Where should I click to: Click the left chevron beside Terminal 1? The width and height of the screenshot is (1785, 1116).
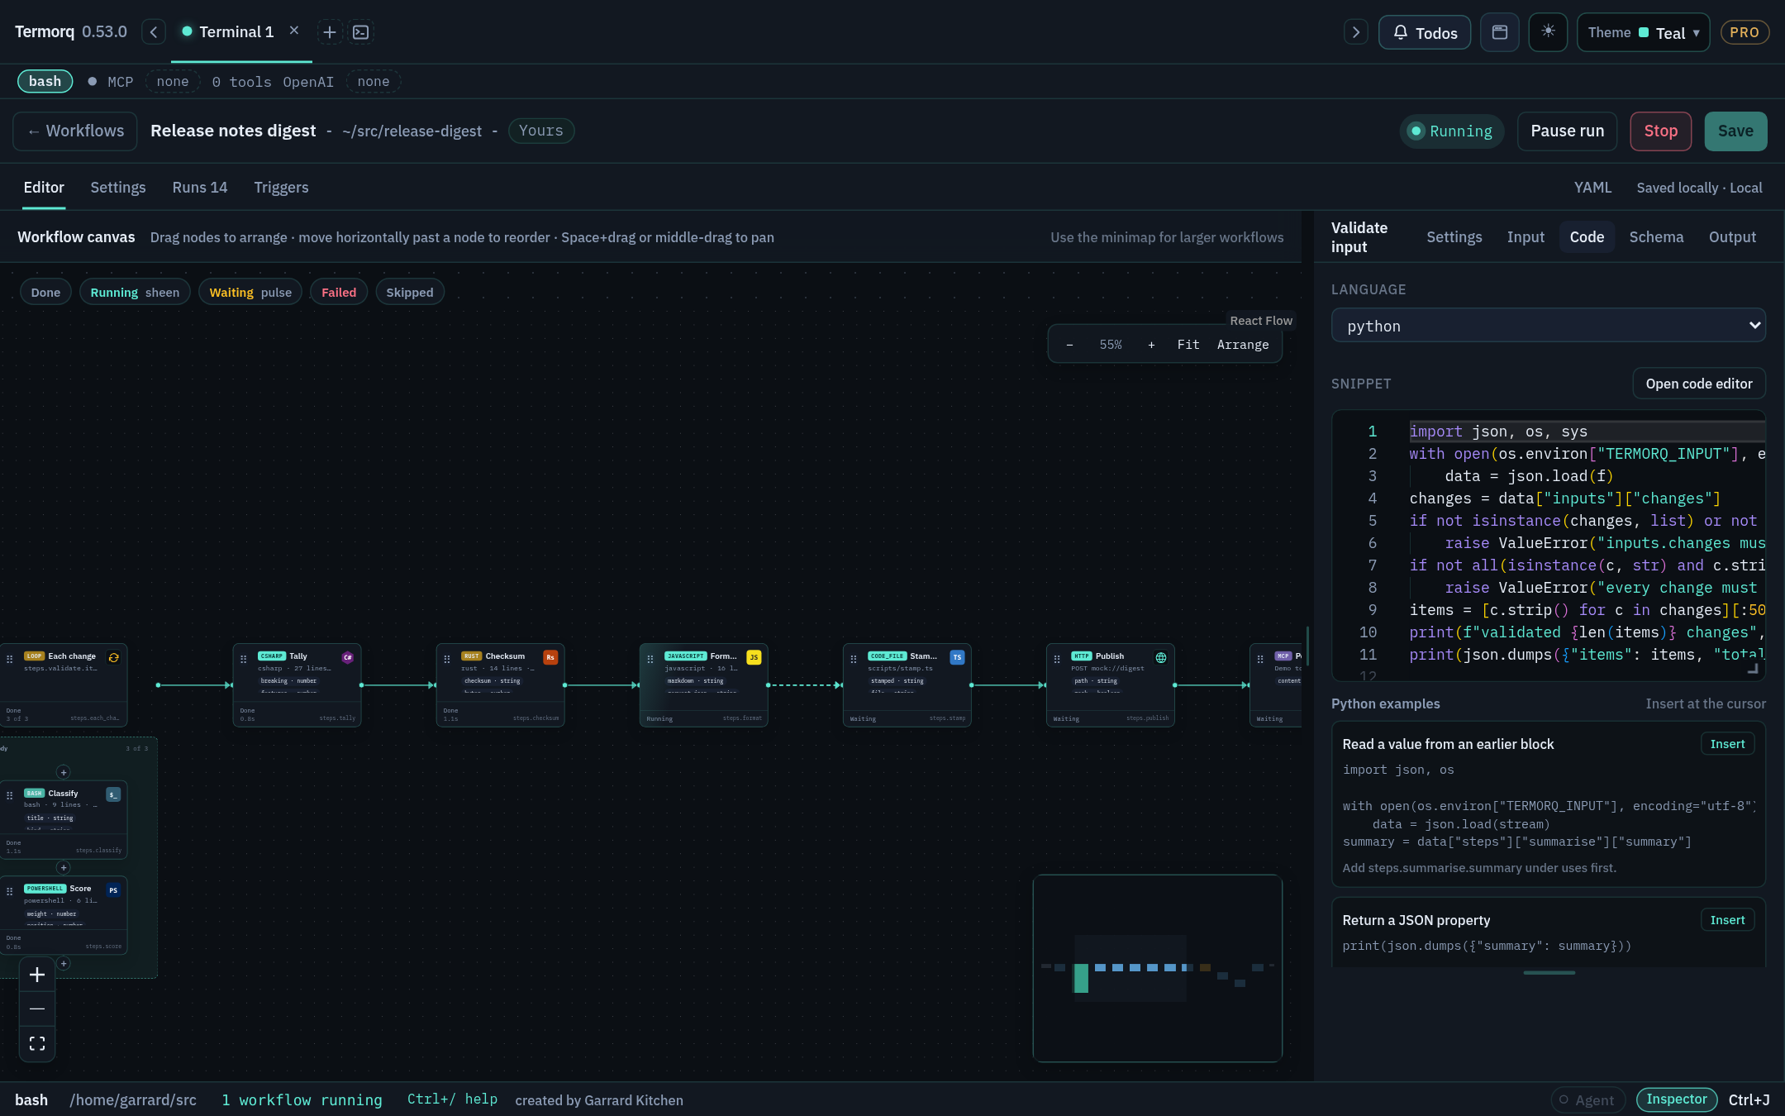coord(154,32)
